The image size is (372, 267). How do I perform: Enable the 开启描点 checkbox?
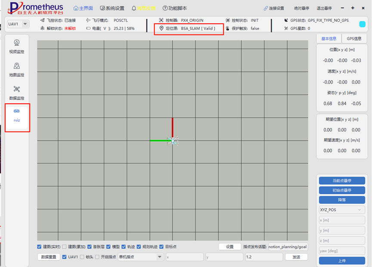tap(97, 257)
